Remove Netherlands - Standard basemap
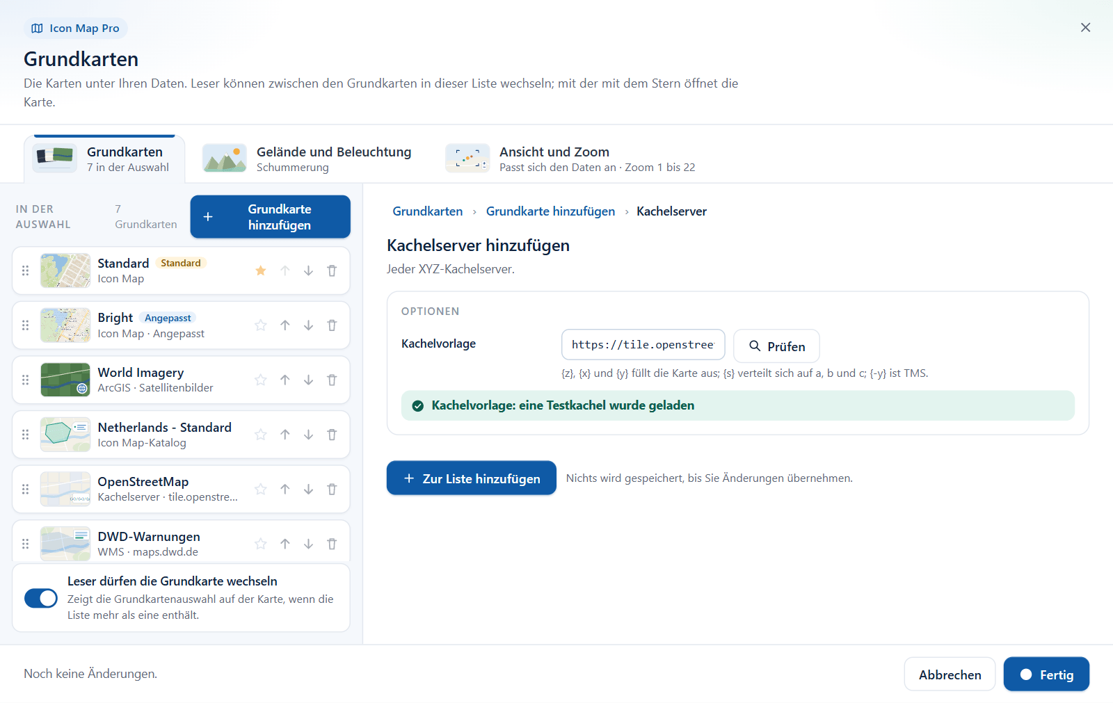 [x=332, y=435]
